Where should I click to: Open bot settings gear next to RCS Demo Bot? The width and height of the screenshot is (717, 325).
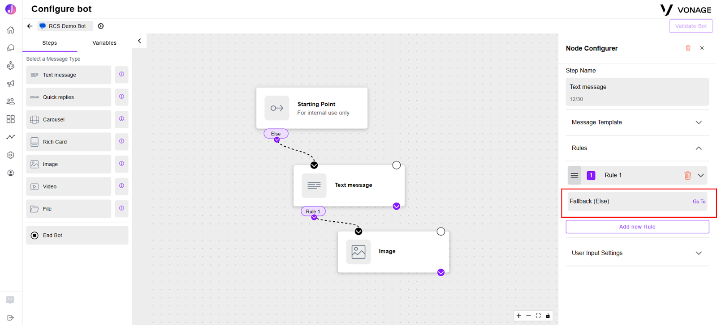pos(101,26)
